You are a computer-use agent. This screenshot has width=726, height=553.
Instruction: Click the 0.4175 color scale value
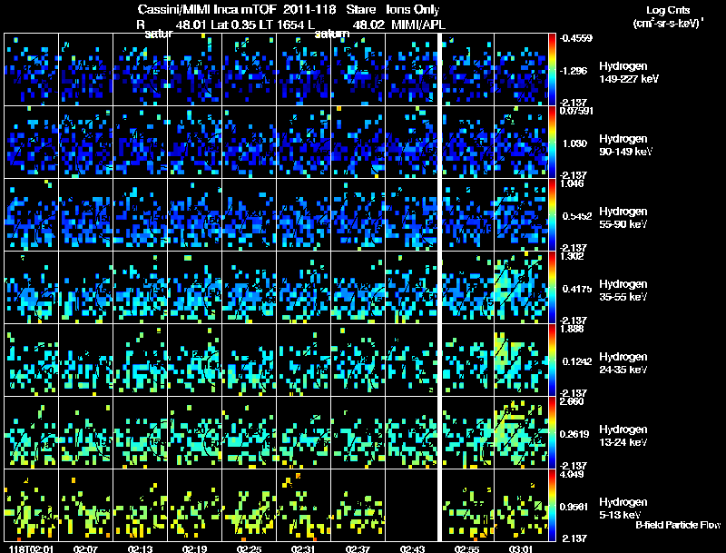click(x=577, y=289)
